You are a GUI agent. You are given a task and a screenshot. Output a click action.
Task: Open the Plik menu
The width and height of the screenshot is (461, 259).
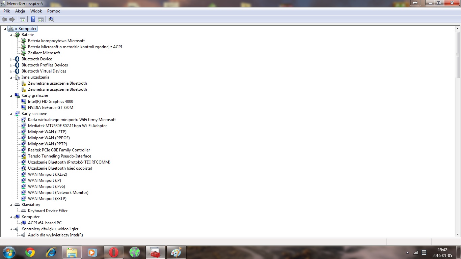(x=7, y=11)
